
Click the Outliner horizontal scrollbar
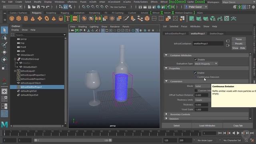(x=37, y=126)
